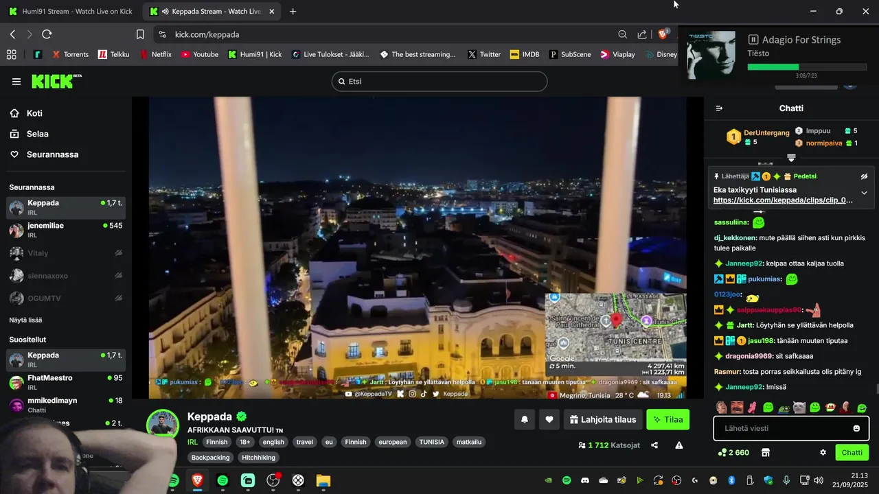Open the Bluetooth tray icon
The width and height of the screenshot is (879, 494).
[x=731, y=480]
